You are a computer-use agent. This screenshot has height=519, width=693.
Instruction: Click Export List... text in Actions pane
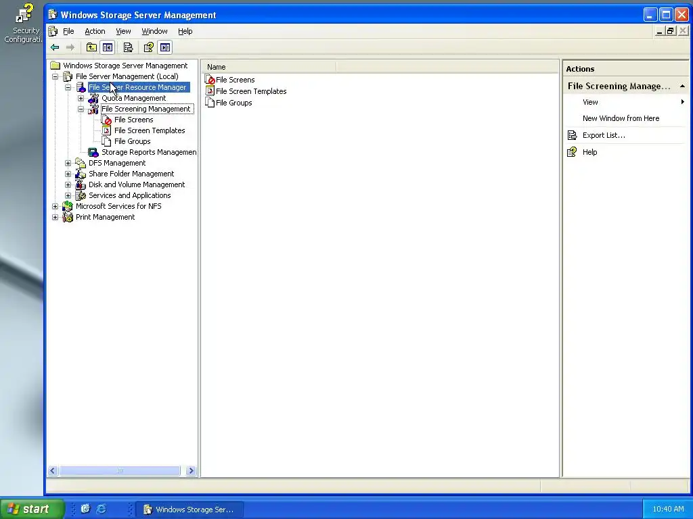tap(604, 135)
